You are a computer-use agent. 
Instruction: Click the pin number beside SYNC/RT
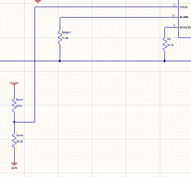(x=174, y=26)
